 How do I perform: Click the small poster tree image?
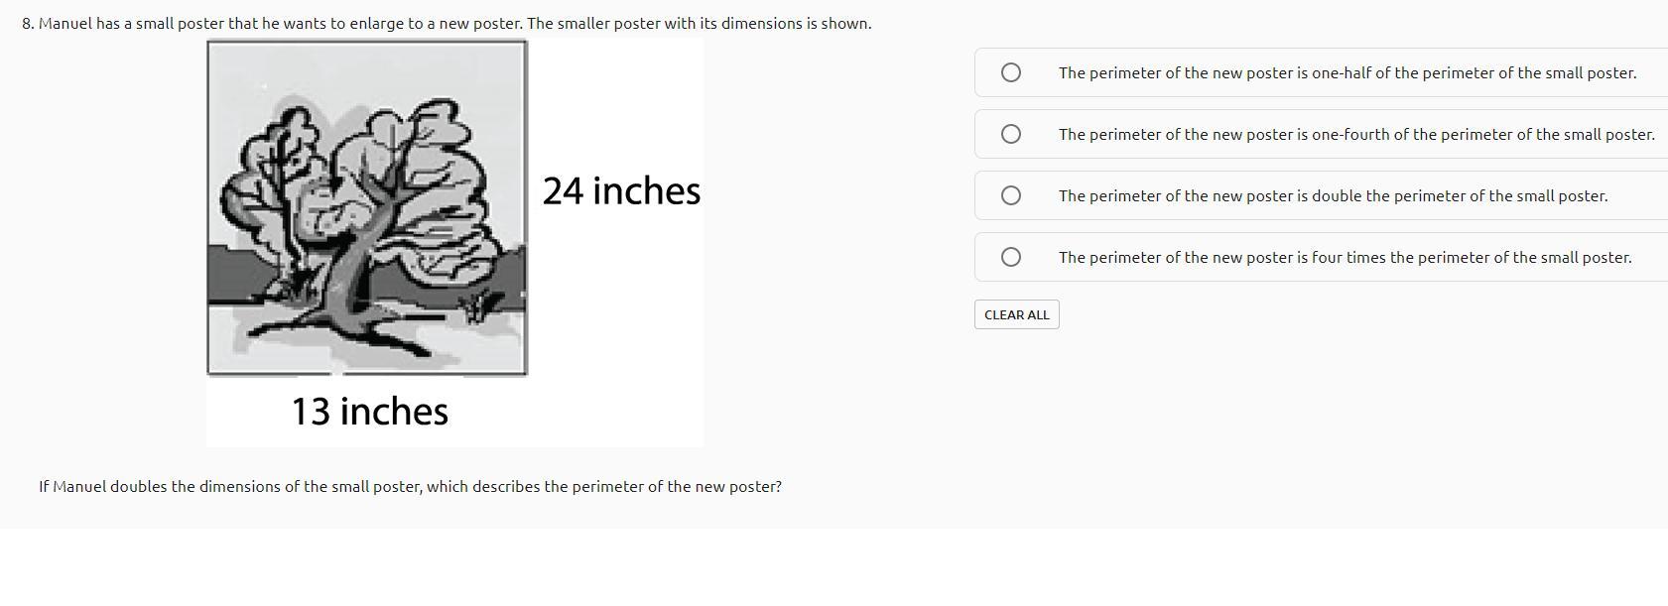[x=366, y=208]
